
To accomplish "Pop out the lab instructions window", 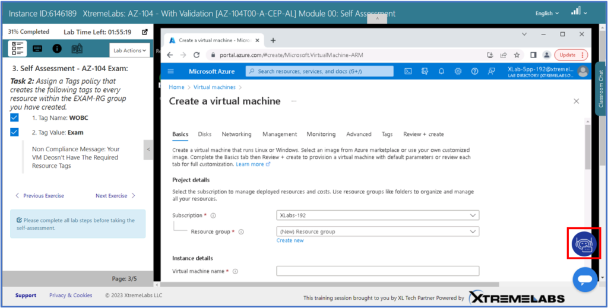I will (144, 32).
